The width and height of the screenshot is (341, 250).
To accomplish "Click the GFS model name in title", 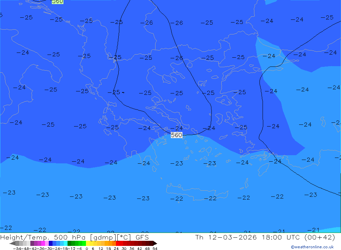I will [x=142, y=237].
